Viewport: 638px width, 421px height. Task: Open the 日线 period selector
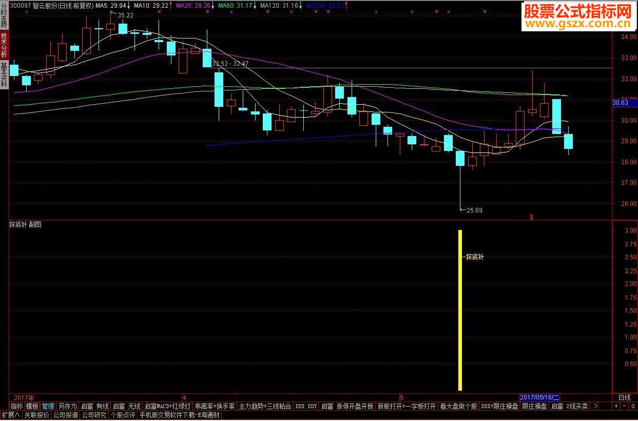624,397
